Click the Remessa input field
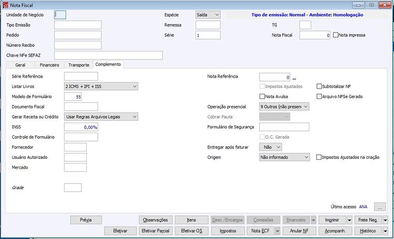This screenshot has height=239, width=394. 208,25
